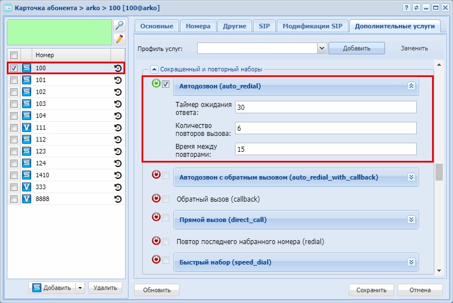Viewport: 453px width, 303px height.
Task: Click red power icon for direct_call
Action: pos(156,217)
